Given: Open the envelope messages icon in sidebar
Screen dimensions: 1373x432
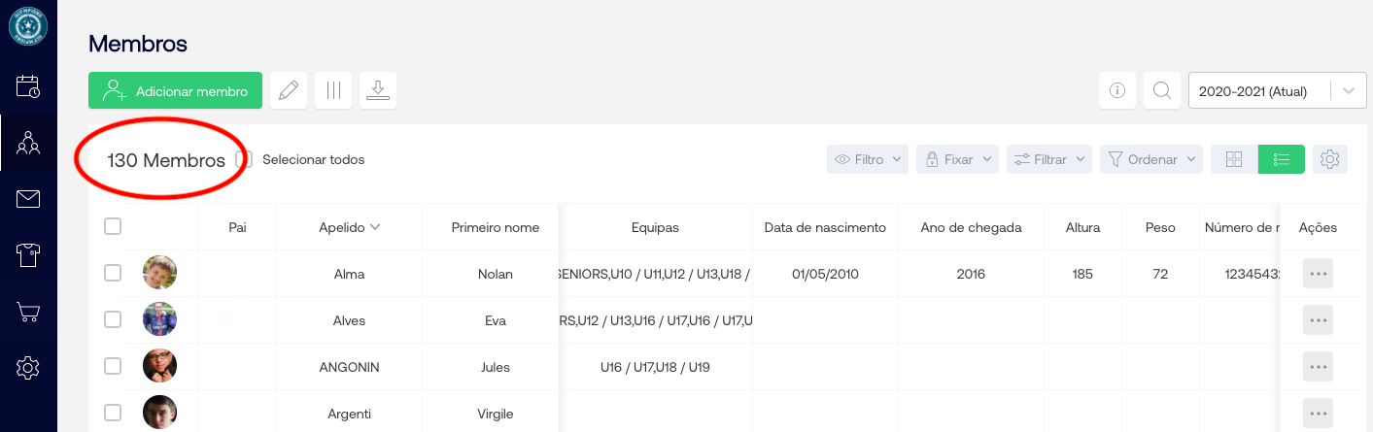Looking at the screenshot, I should 28,200.
